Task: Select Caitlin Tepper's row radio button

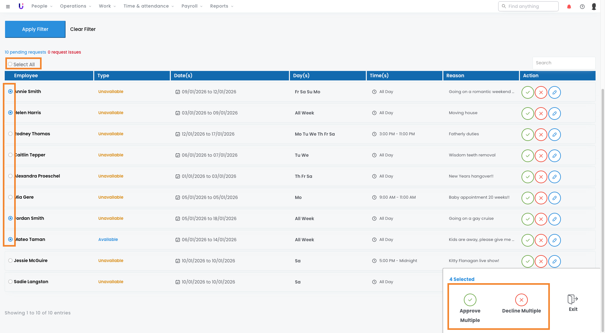Action: (10, 155)
